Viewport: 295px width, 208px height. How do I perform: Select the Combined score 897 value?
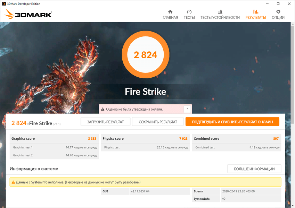(276, 139)
